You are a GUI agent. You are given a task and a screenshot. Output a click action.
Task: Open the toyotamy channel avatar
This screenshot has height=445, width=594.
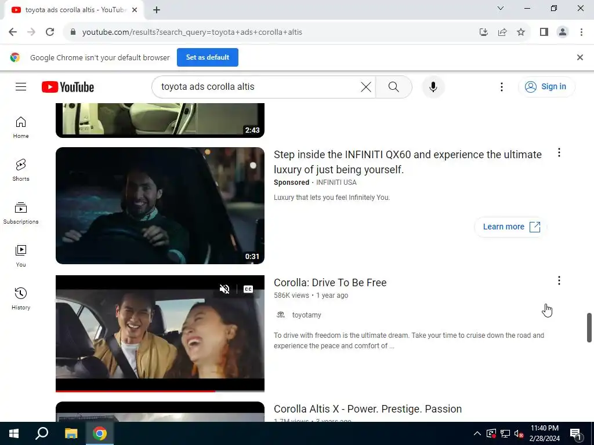[x=281, y=315]
